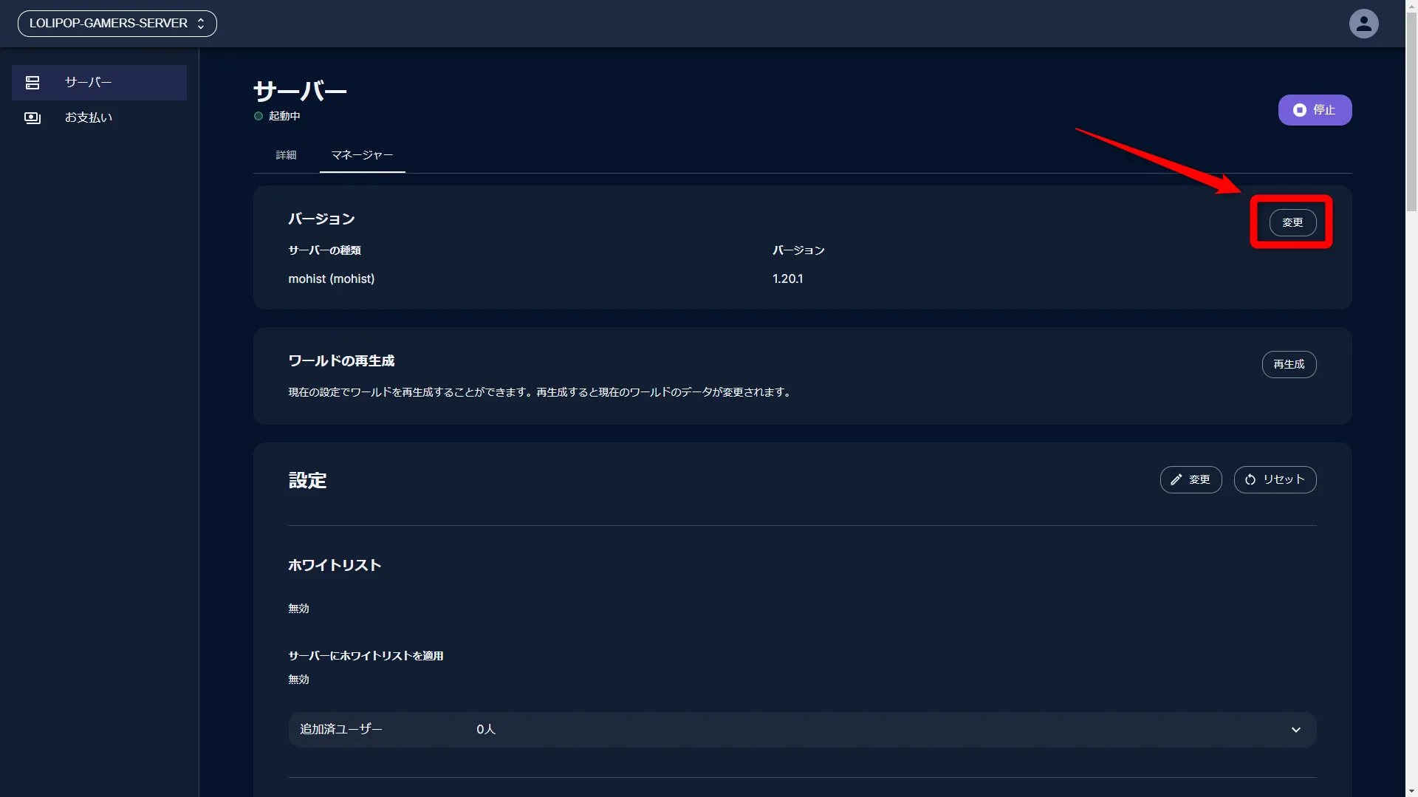Expand the 追加済ユーザー row chevron
This screenshot has width=1418, height=797.
point(1296,730)
